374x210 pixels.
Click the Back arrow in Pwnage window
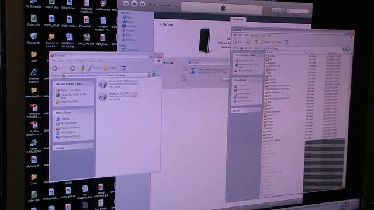tap(55, 68)
